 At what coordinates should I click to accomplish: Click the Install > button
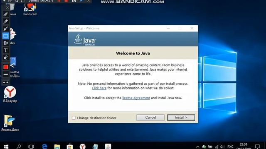181,118
